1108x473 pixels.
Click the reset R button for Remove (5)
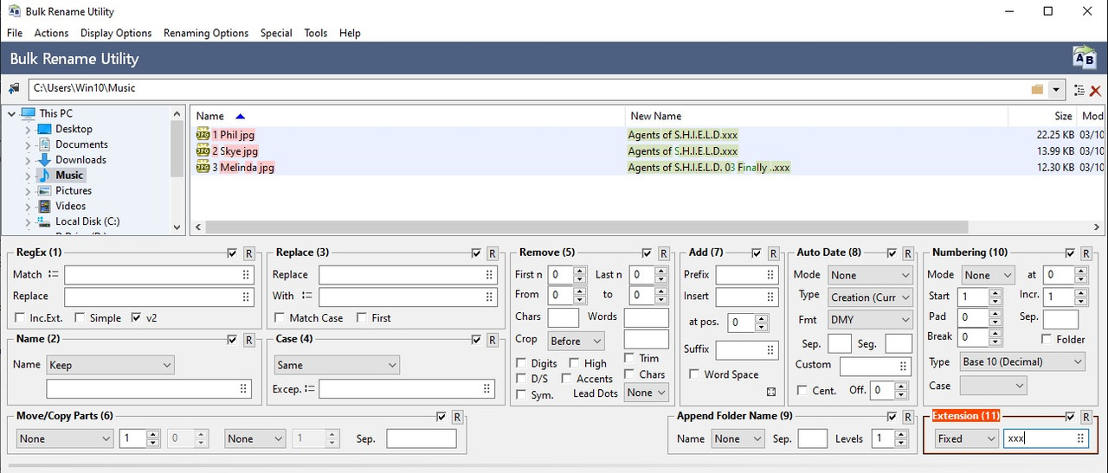click(x=664, y=253)
